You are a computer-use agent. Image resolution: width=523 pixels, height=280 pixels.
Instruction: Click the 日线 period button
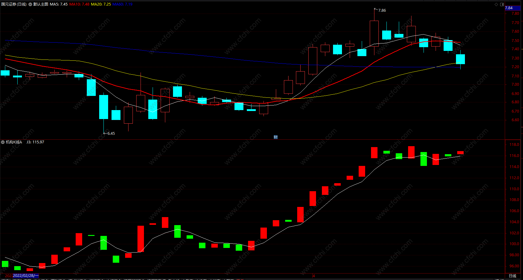pyautogui.click(x=512, y=276)
